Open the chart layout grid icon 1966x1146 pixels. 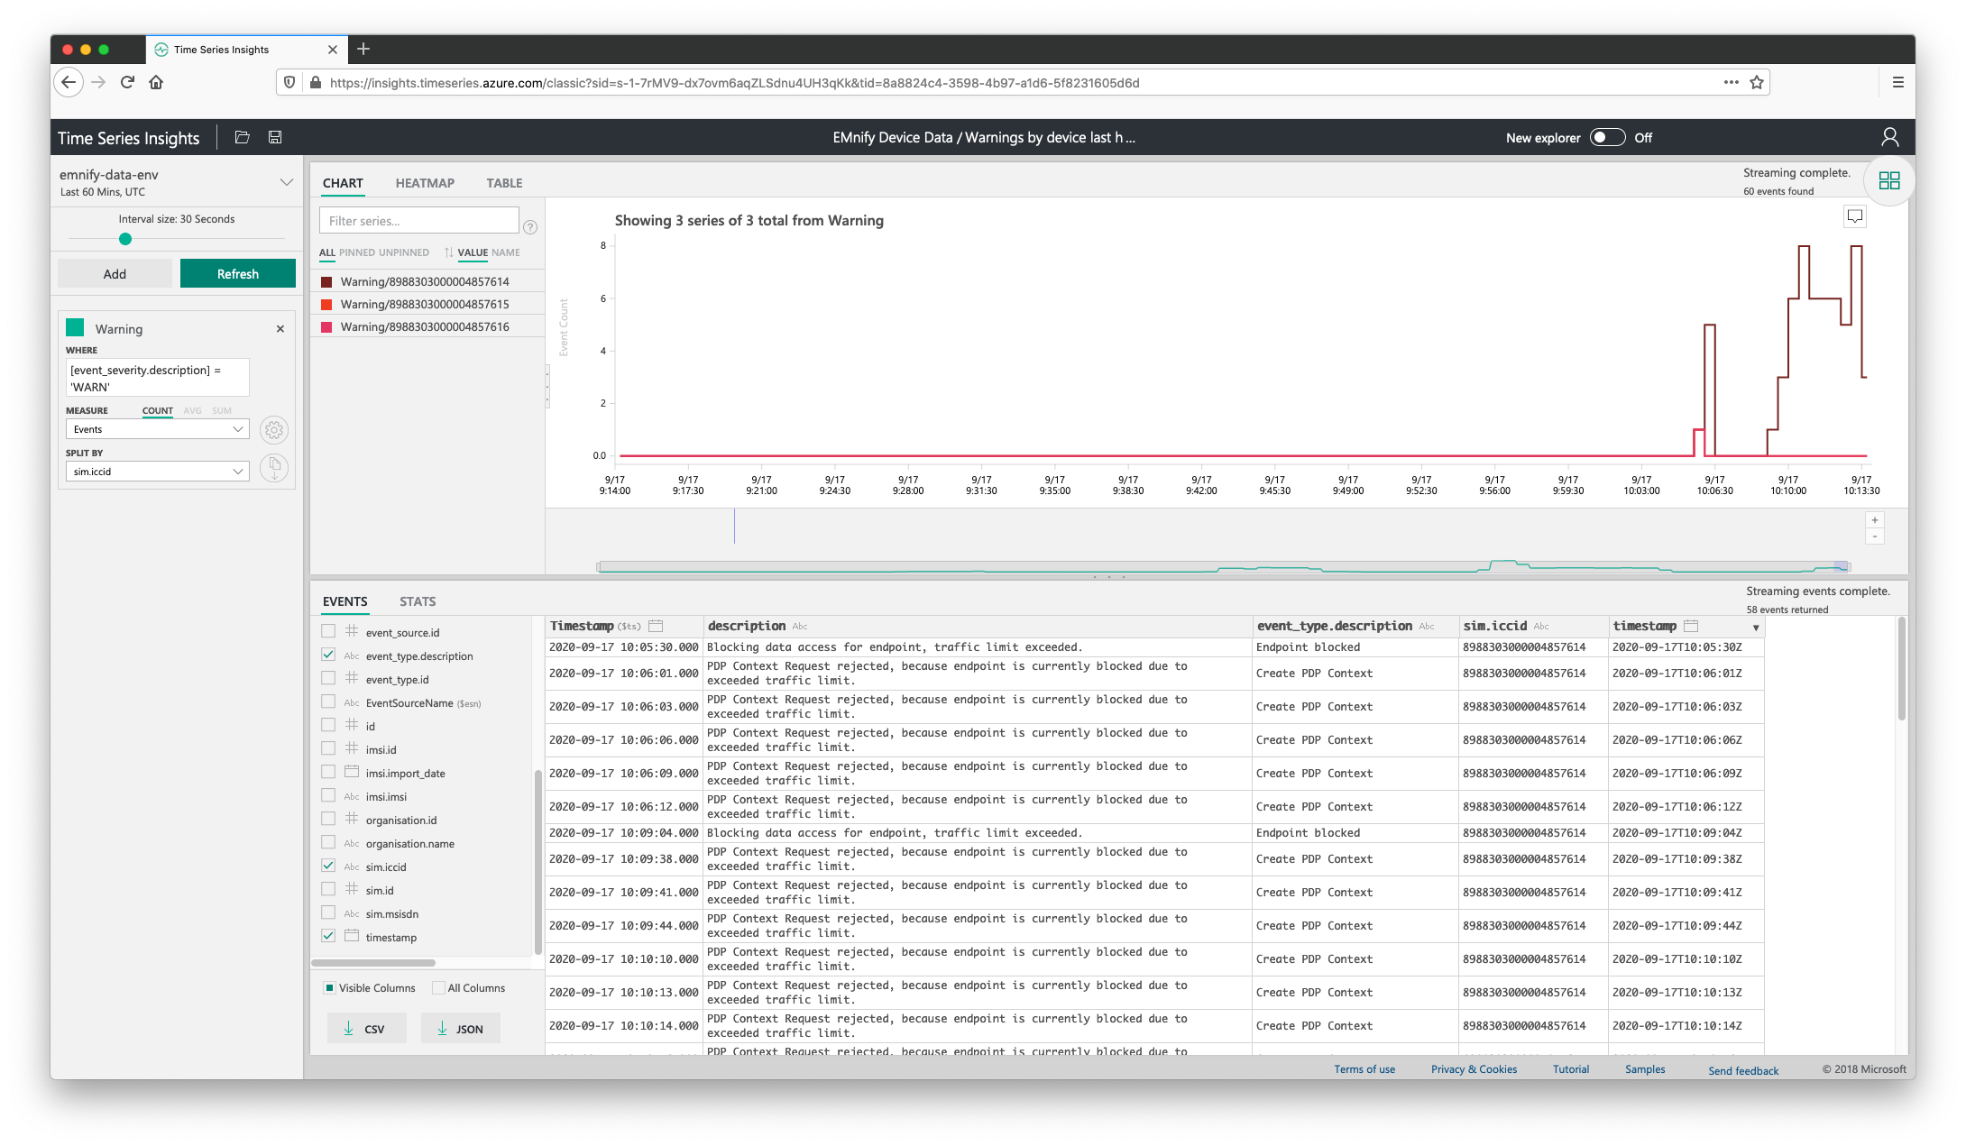(1888, 180)
